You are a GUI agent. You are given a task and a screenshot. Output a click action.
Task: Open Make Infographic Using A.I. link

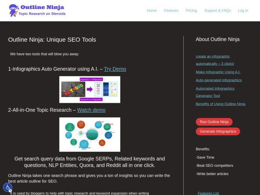218,72
